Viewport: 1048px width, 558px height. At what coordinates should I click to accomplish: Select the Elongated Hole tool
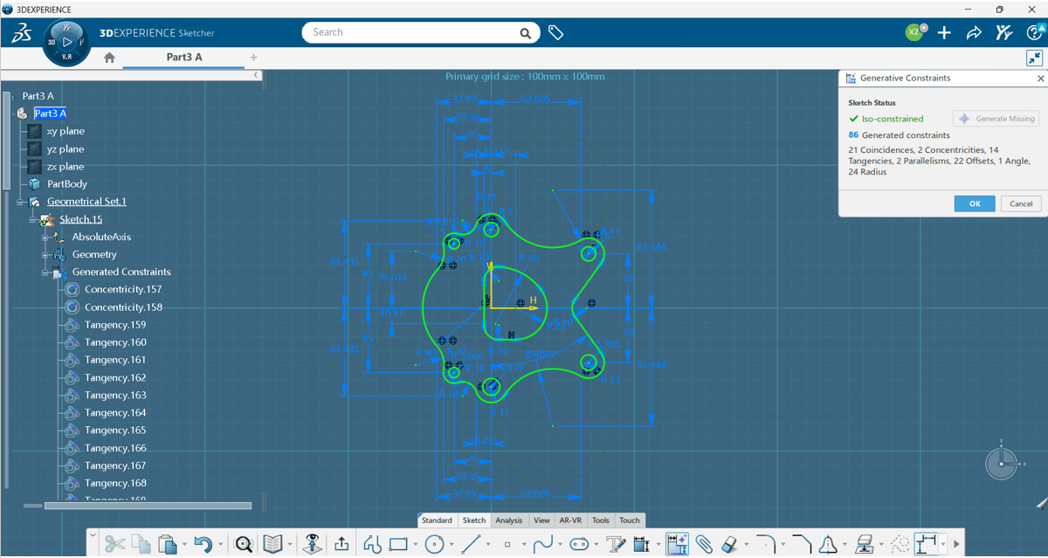[x=579, y=543]
